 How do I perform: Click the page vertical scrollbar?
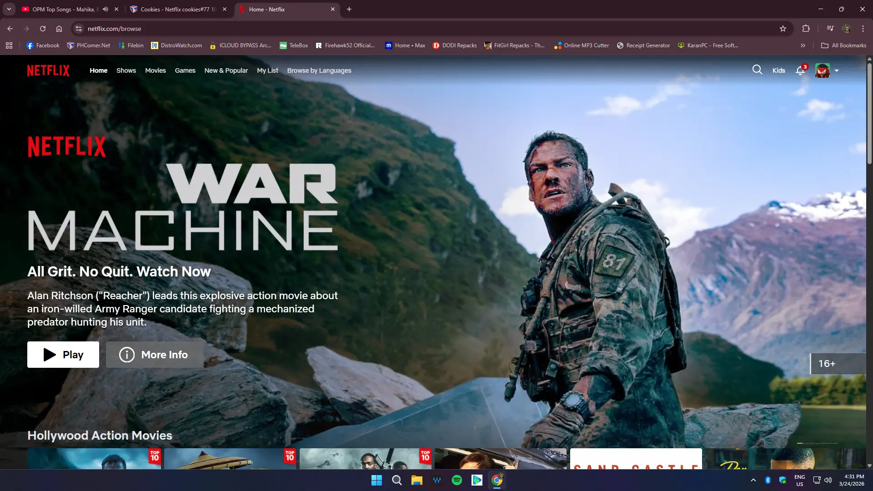[869, 114]
